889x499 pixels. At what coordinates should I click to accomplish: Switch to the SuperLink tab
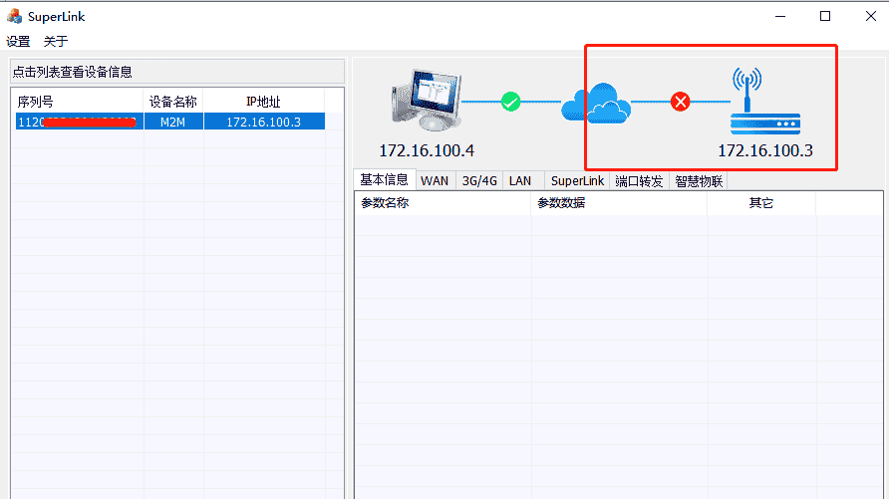577,181
